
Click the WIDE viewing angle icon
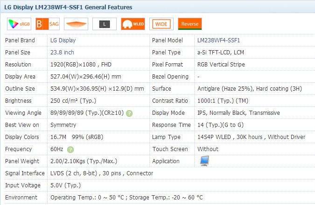(161, 24)
